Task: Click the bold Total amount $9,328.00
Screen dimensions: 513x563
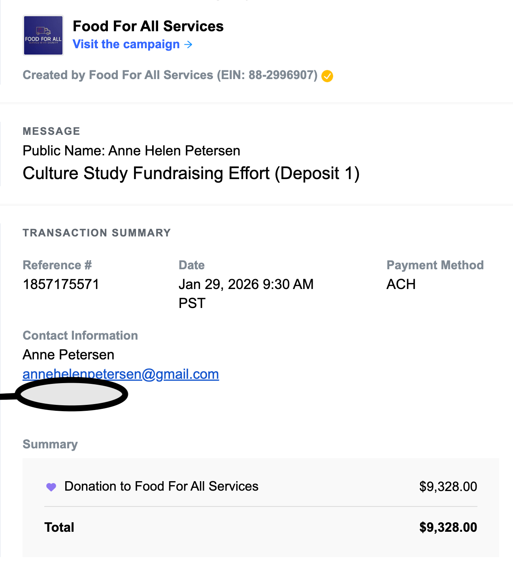Action: pyautogui.click(x=448, y=527)
